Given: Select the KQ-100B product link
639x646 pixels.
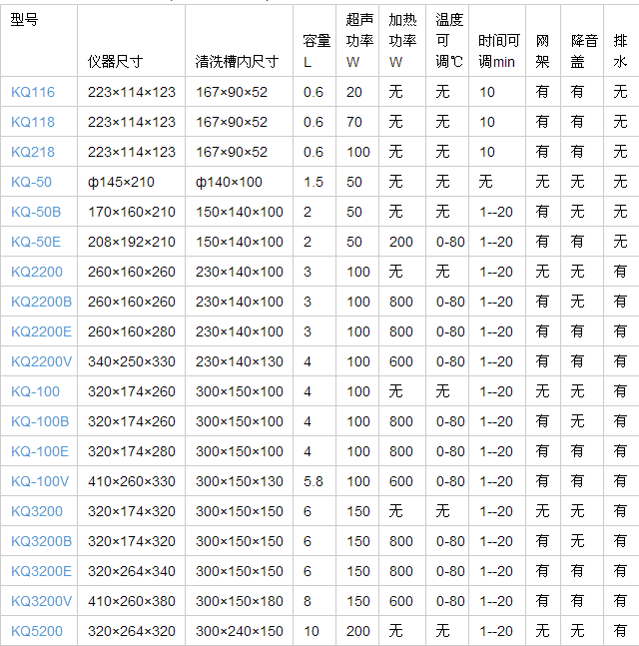Looking at the screenshot, I should pos(40,421).
